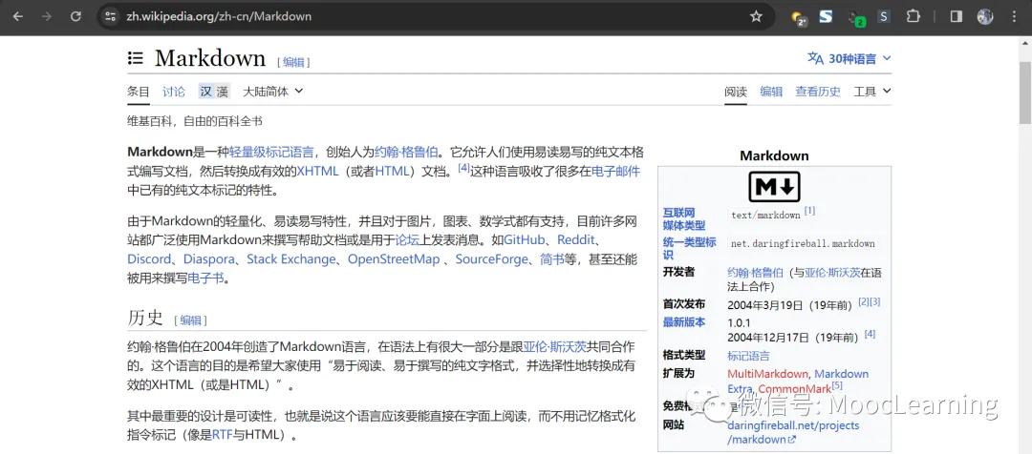Open the RTF link
This screenshot has height=454, width=1032.
223,435
